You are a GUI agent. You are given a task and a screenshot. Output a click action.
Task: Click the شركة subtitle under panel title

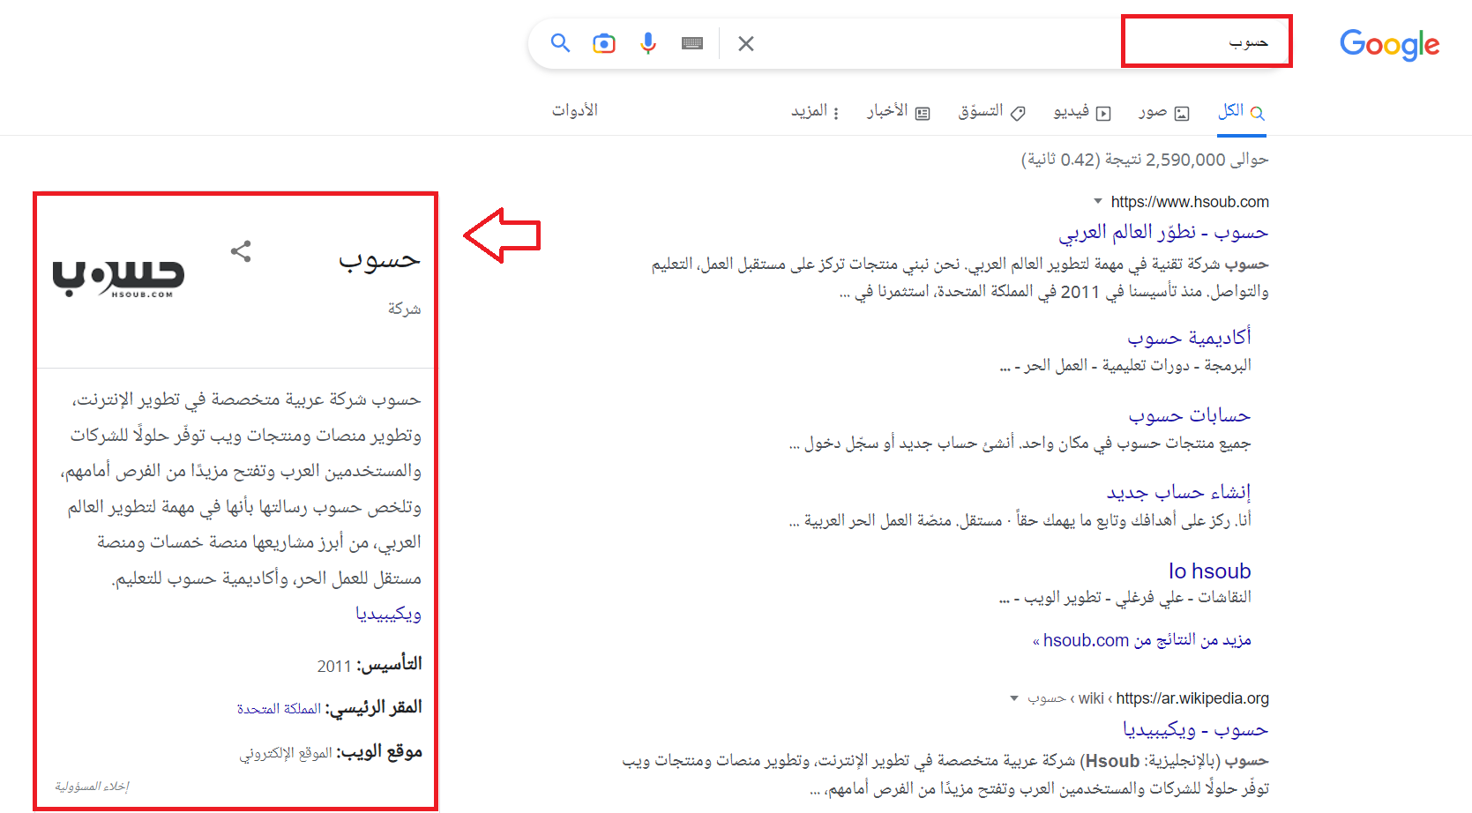(405, 309)
